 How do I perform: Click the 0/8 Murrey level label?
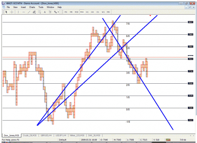pos(128,110)
